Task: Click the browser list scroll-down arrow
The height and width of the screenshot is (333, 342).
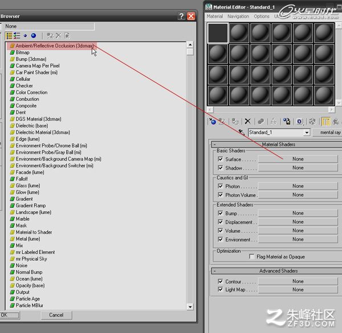Action: coord(190,307)
